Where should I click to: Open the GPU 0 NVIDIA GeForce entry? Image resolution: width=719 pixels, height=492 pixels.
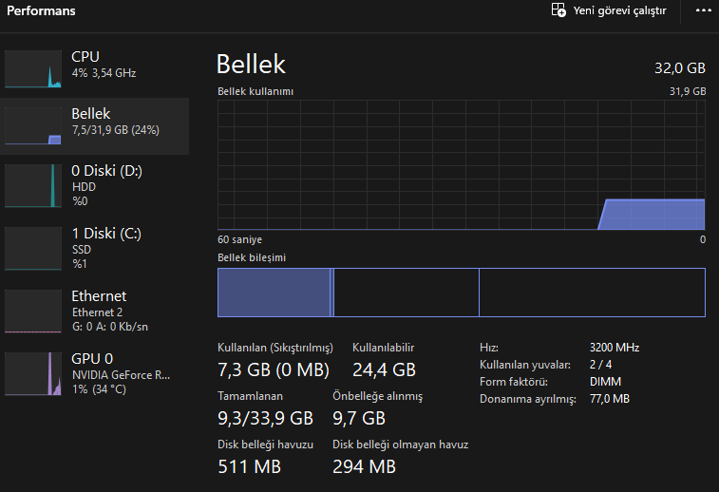tap(119, 372)
